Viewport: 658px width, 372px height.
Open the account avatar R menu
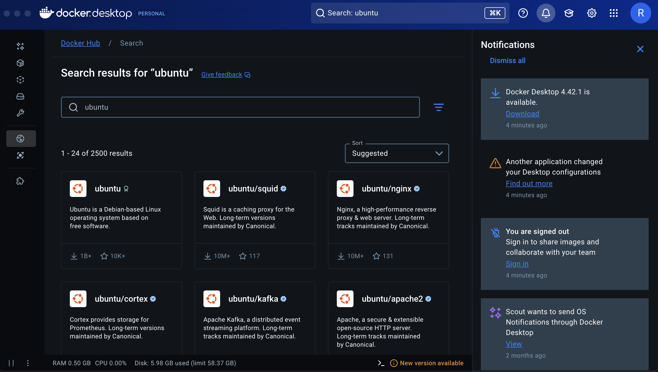[641, 13]
